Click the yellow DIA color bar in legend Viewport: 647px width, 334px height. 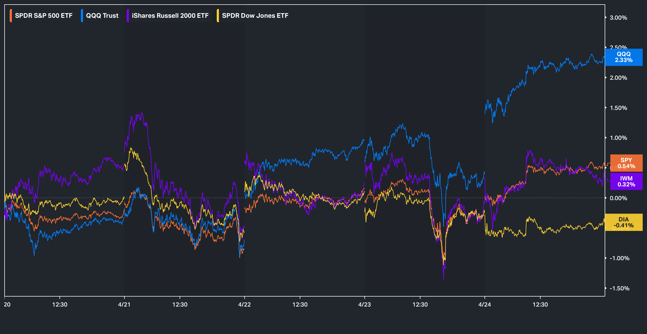click(x=218, y=16)
